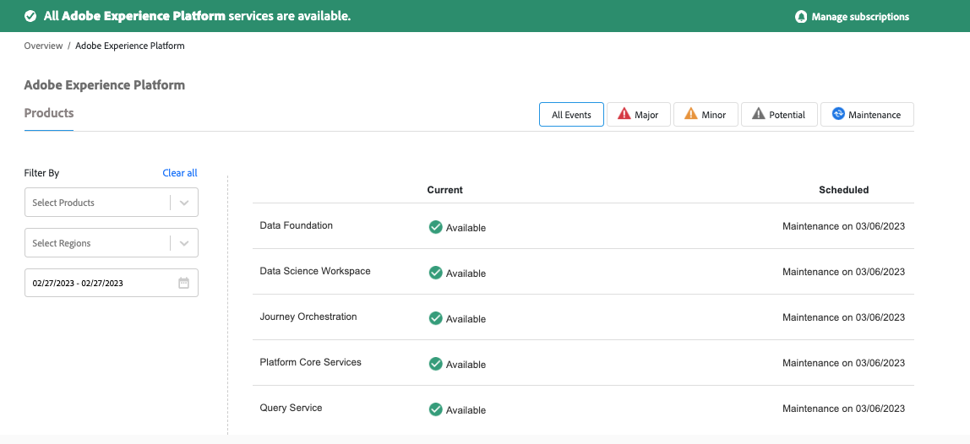The width and height of the screenshot is (970, 444).
Task: Go to Overview in the breadcrumb
Action: pyautogui.click(x=43, y=46)
